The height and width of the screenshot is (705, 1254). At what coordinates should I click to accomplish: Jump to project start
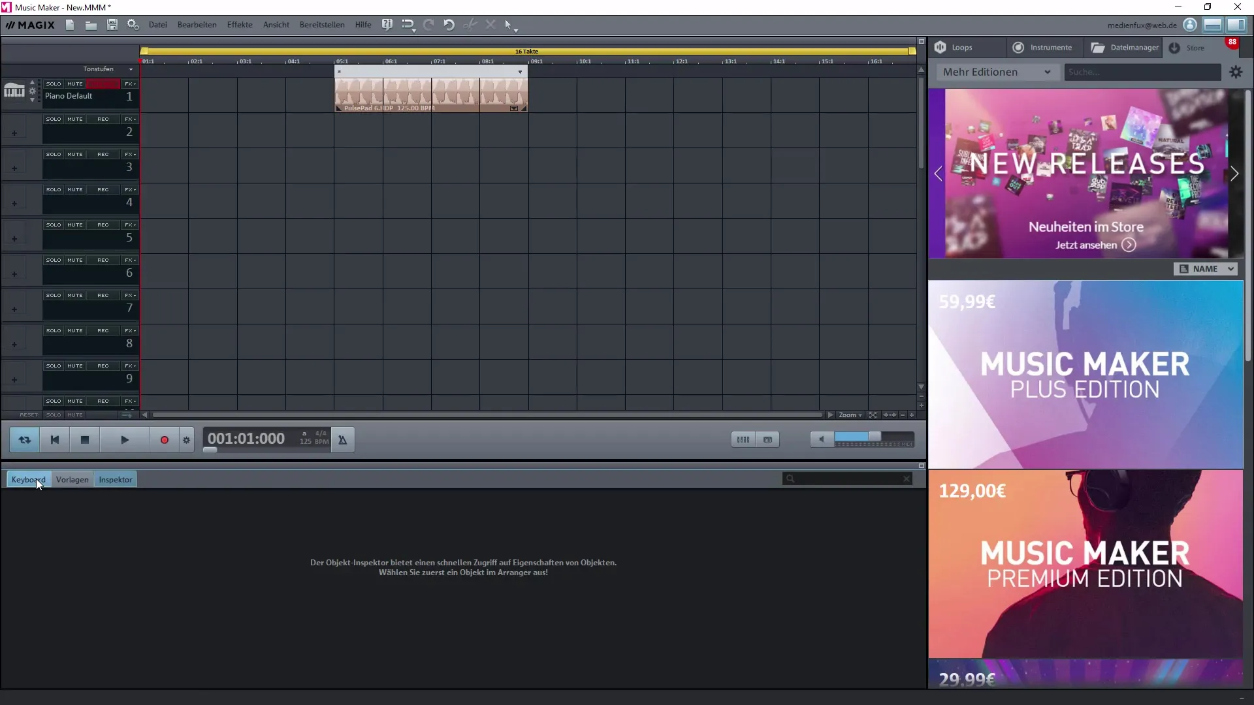tap(55, 440)
